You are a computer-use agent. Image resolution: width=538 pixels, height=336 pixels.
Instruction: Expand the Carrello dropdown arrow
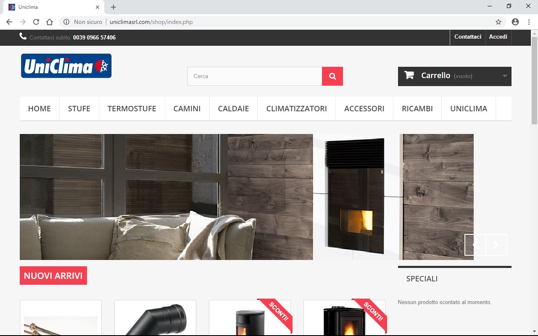(505, 76)
